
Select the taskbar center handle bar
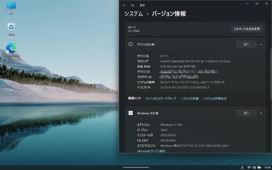[136, 167]
